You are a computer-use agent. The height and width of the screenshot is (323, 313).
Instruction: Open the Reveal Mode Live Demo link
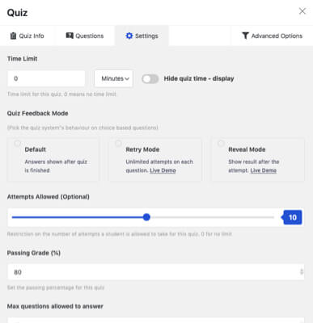[x=264, y=170]
